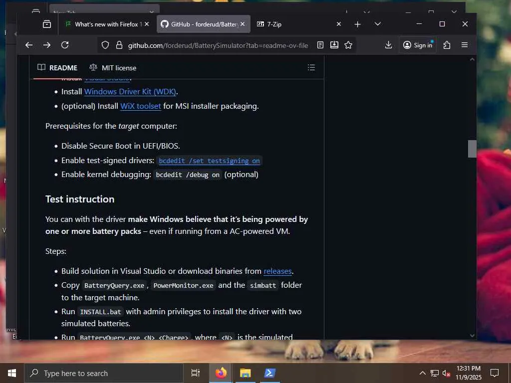
Task: Open Firefox View tab list icon
Action: [x=47, y=24]
